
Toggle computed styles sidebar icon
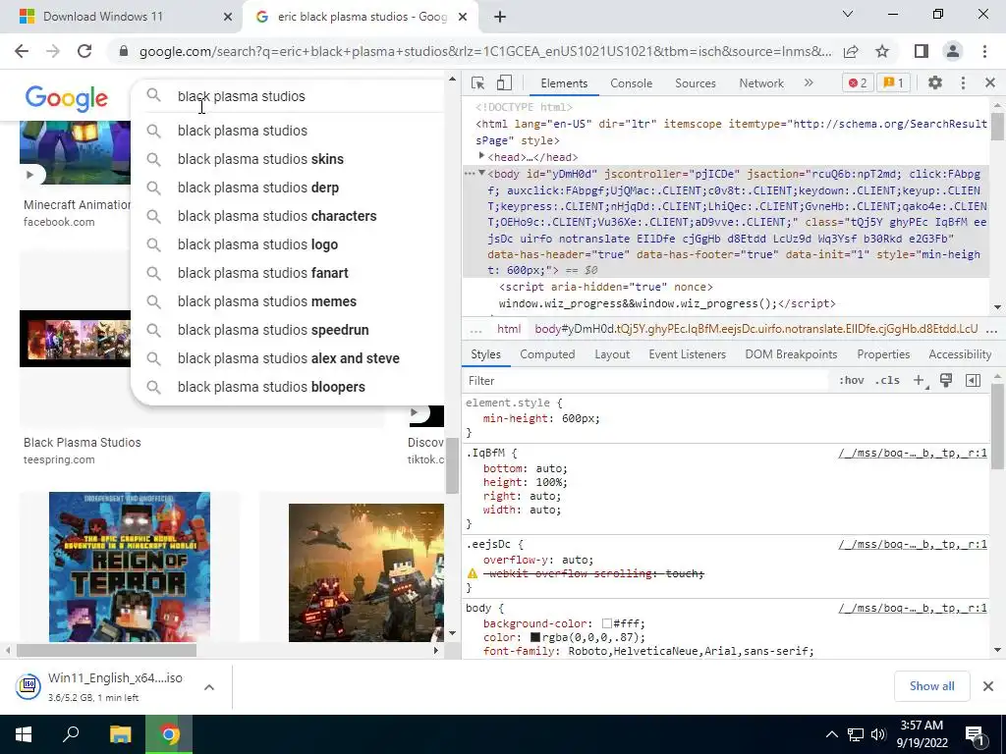click(x=973, y=380)
